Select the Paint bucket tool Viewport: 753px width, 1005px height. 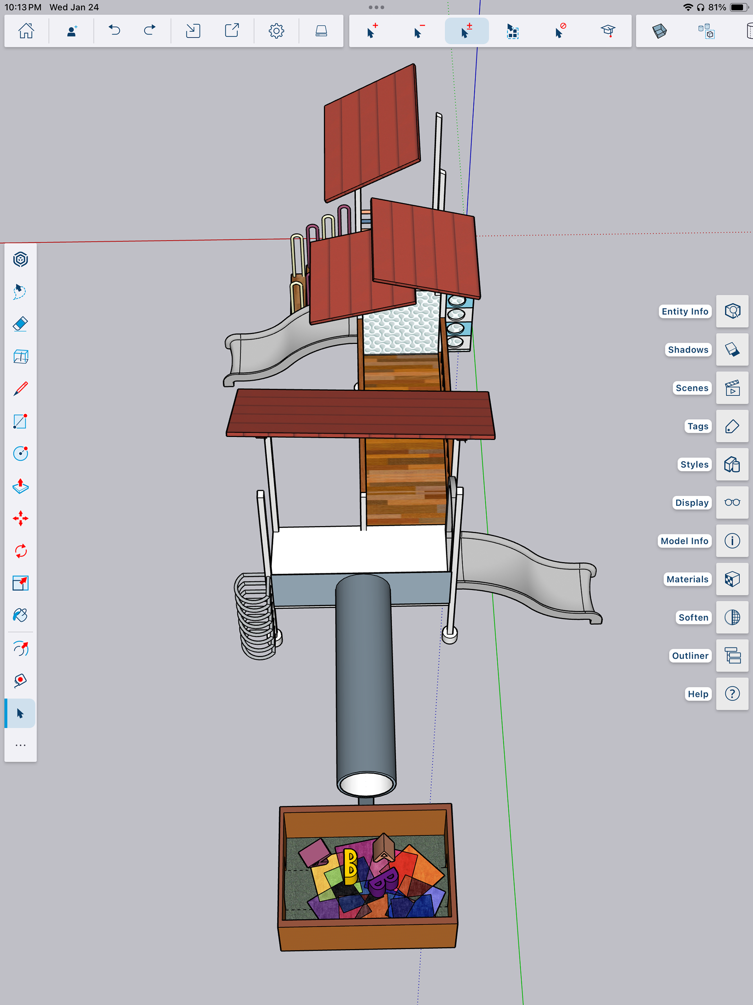pyautogui.click(x=20, y=616)
